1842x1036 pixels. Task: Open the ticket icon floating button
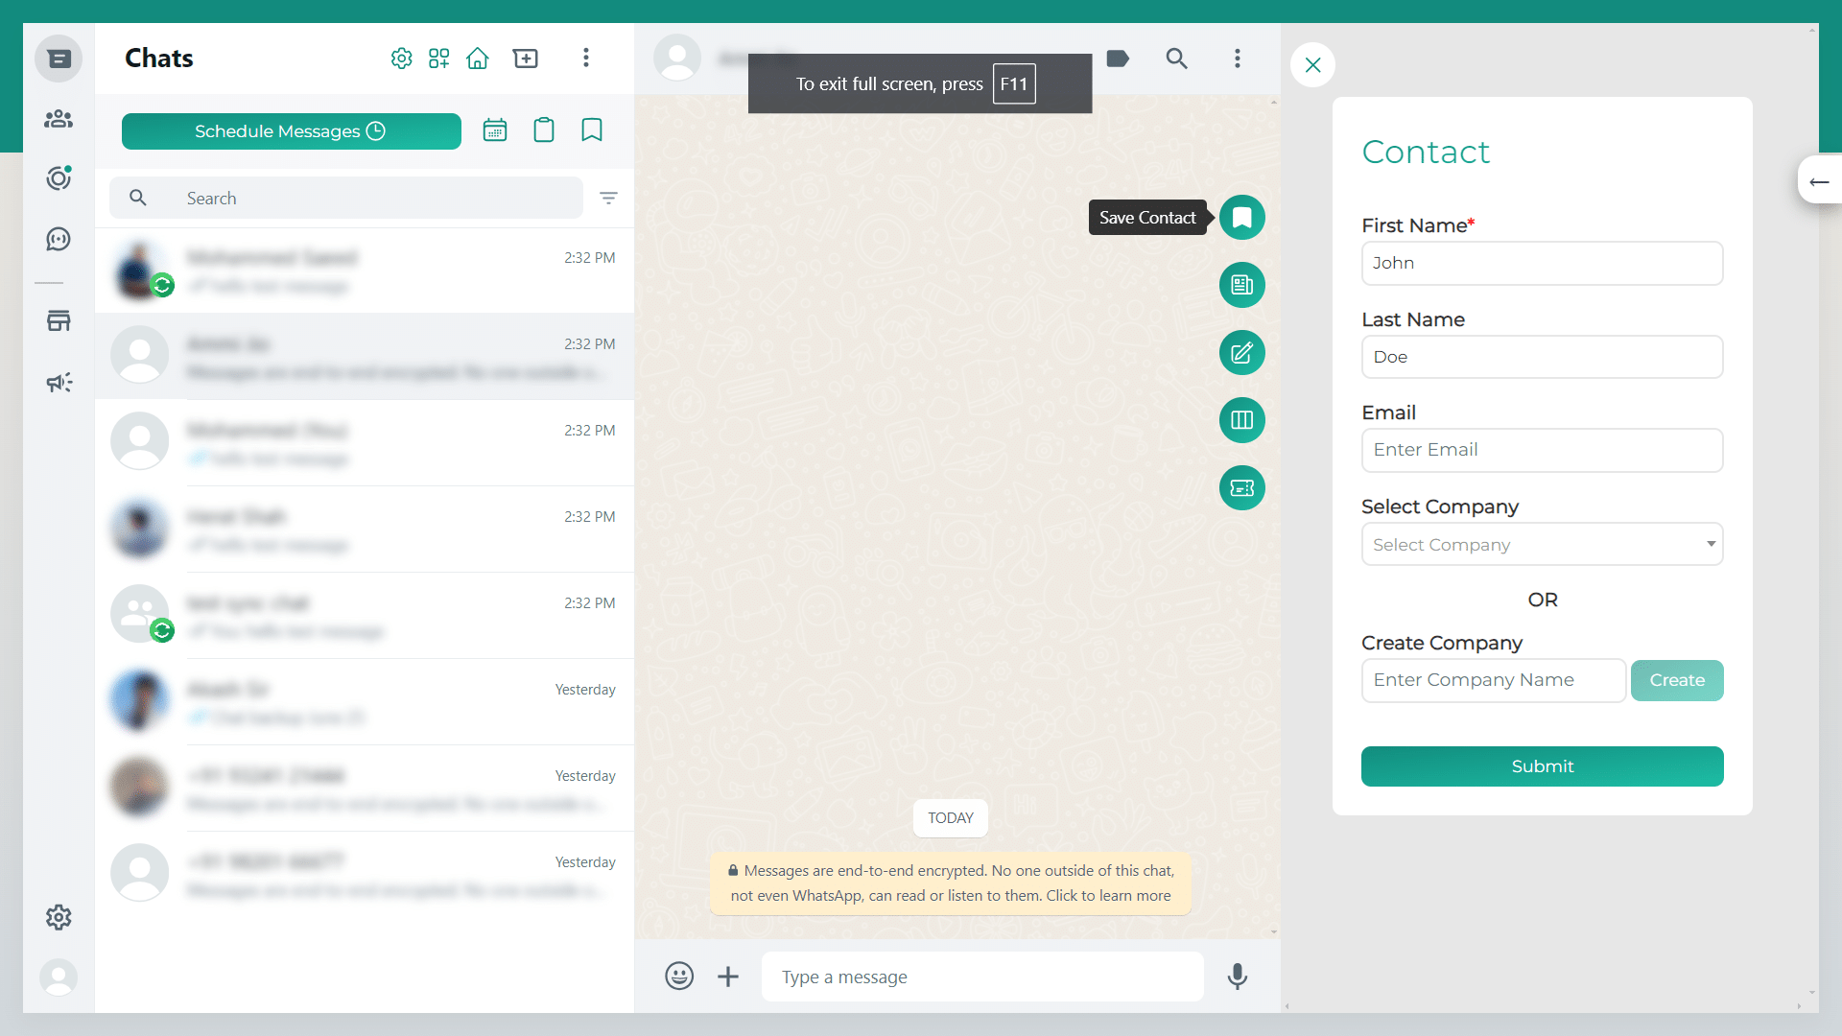pyautogui.click(x=1241, y=488)
